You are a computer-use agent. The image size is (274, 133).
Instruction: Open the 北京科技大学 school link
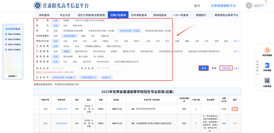[61, 123]
